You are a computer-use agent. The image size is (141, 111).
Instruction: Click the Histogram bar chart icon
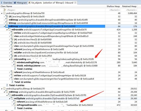point(15,3)
